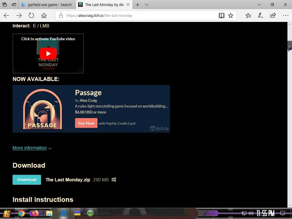292x219 pixels.
Task: Click the blue-yellow flag taskbar icon
Action: point(77,213)
